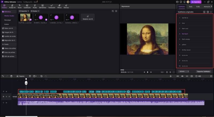Click the purple Exportar button

pos(196,2)
